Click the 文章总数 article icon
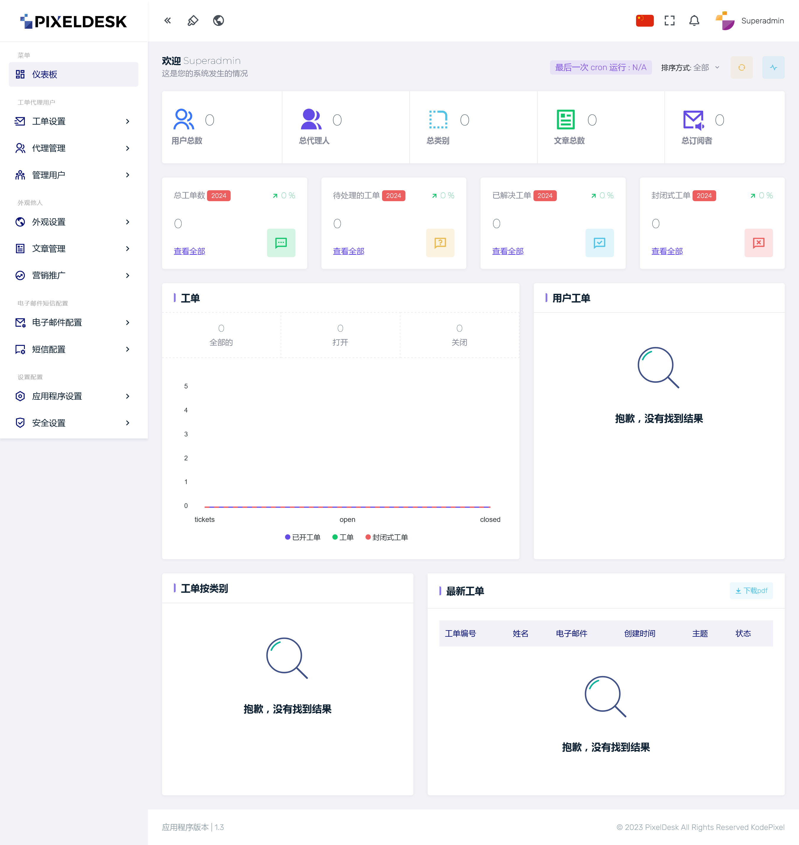 tap(566, 119)
